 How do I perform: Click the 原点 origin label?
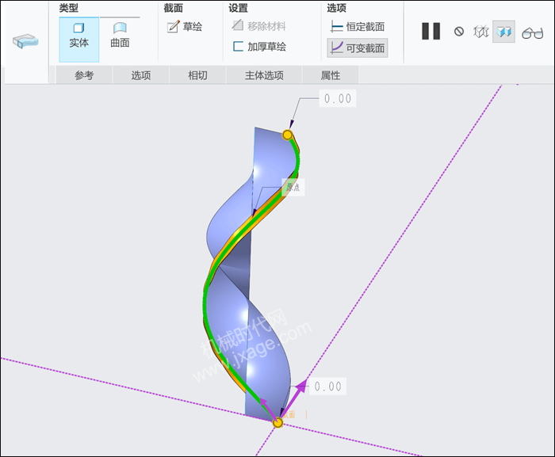click(x=293, y=187)
